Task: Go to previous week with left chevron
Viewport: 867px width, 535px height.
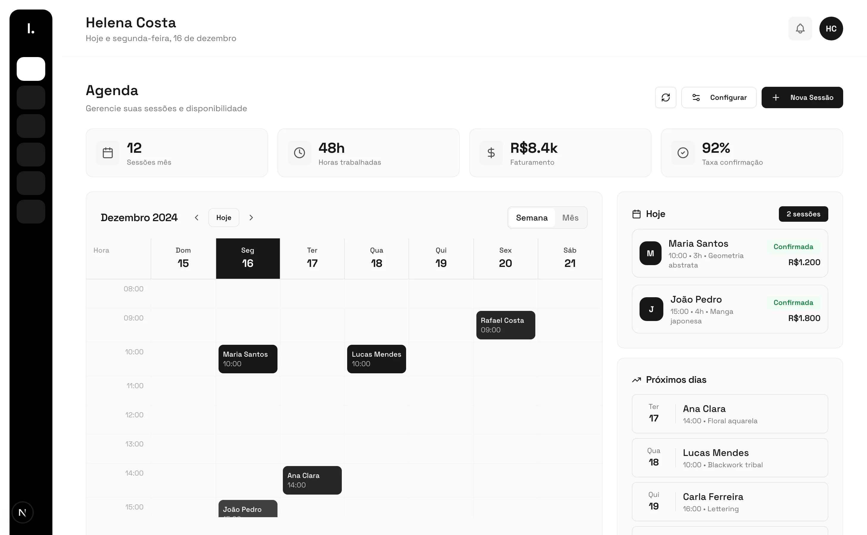Action: coord(197,218)
